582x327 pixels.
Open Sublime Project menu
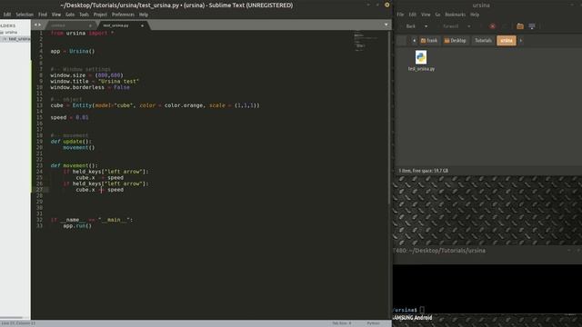click(x=100, y=15)
